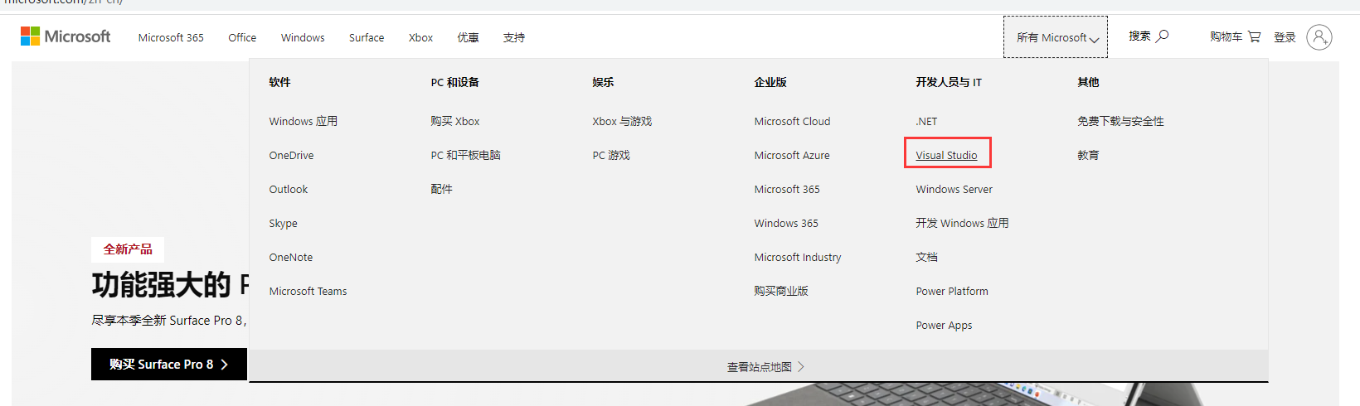This screenshot has height=406, width=1360.
Task: Open Windows in top navigation
Action: coord(303,37)
